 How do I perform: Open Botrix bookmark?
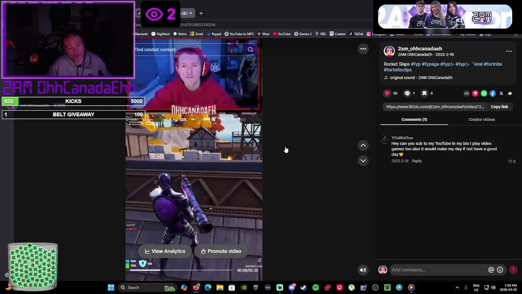(x=180, y=34)
